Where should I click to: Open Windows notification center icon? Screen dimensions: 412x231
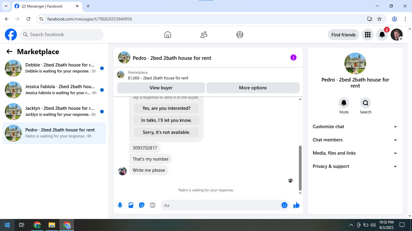pos(402,225)
